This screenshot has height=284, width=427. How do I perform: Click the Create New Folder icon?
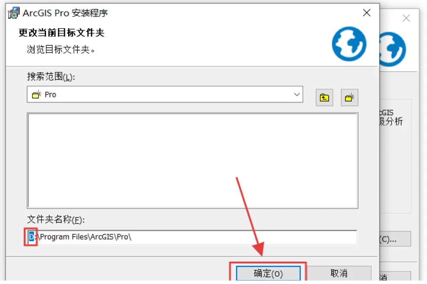click(349, 97)
